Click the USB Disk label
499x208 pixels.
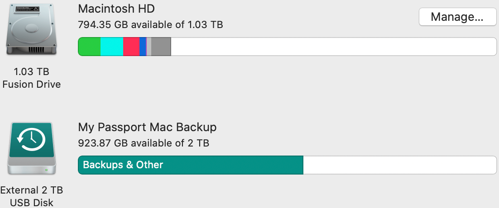pyautogui.click(x=32, y=202)
